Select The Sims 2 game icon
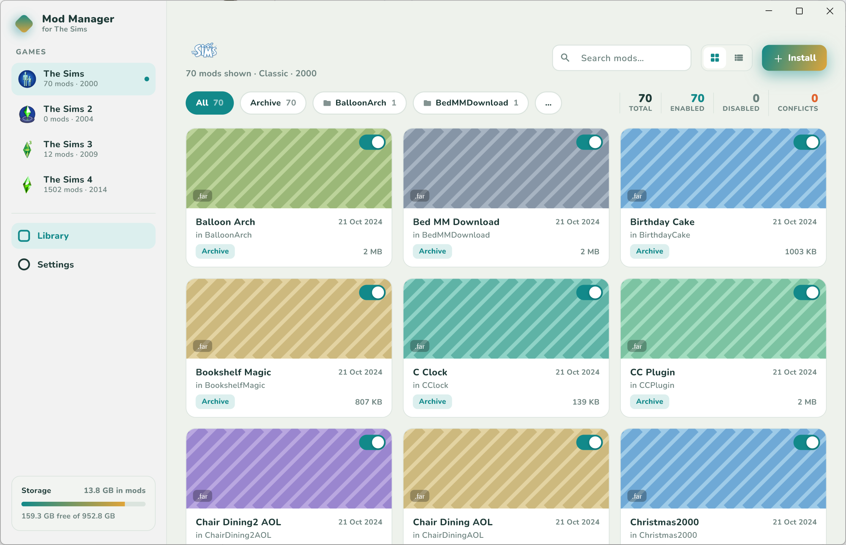 point(27,114)
